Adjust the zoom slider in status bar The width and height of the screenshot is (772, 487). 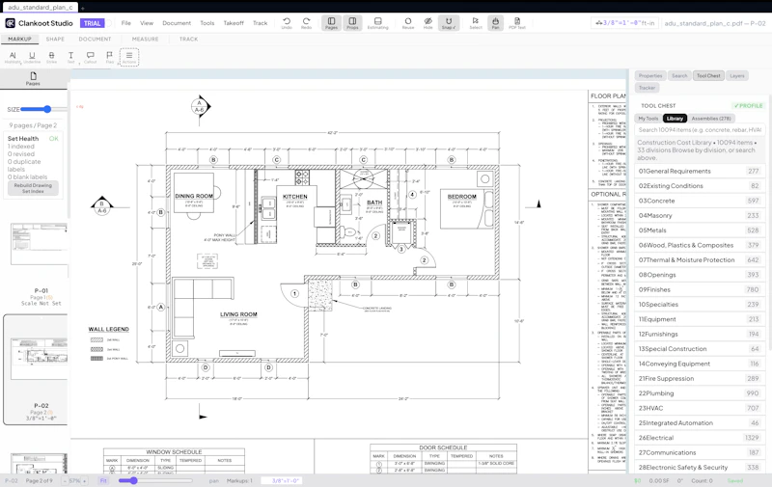[155, 480]
